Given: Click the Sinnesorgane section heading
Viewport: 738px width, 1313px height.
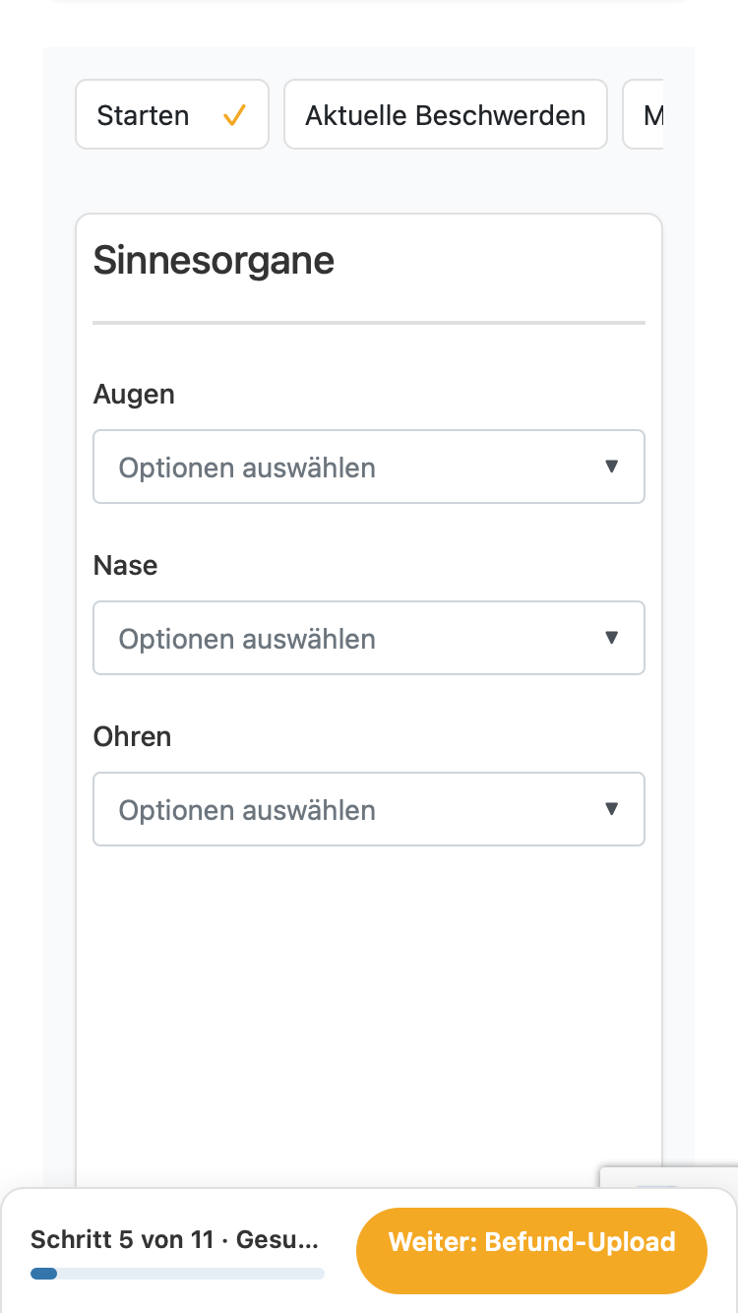Looking at the screenshot, I should [x=214, y=261].
